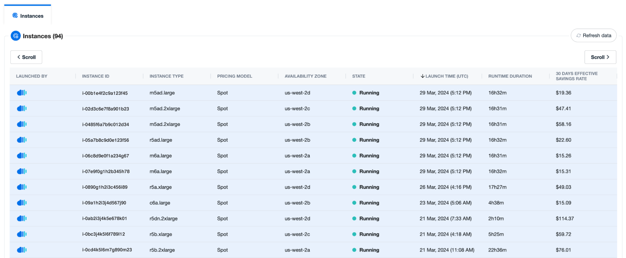This screenshot has height=258, width=626.
Task: Click launch time 23 Mar, 2024 (5:06 AM)
Action: [446, 203]
